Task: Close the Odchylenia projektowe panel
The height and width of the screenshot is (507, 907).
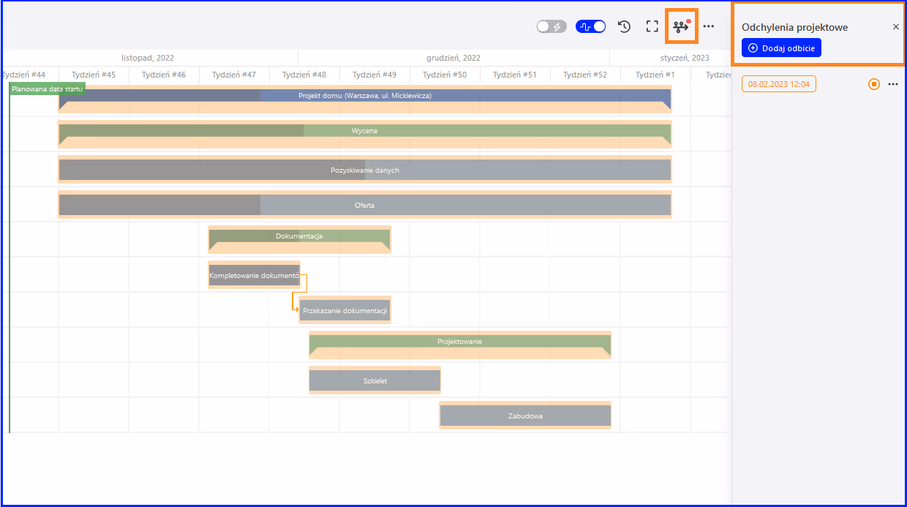Action: [896, 27]
